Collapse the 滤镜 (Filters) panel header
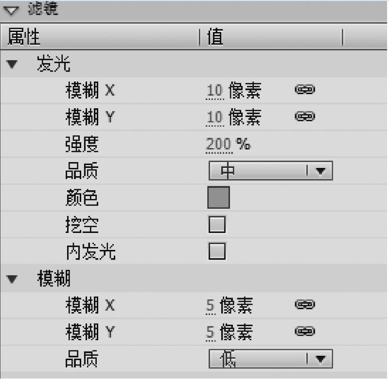Image resolution: width=389 pixels, height=380 pixels. click(14, 10)
